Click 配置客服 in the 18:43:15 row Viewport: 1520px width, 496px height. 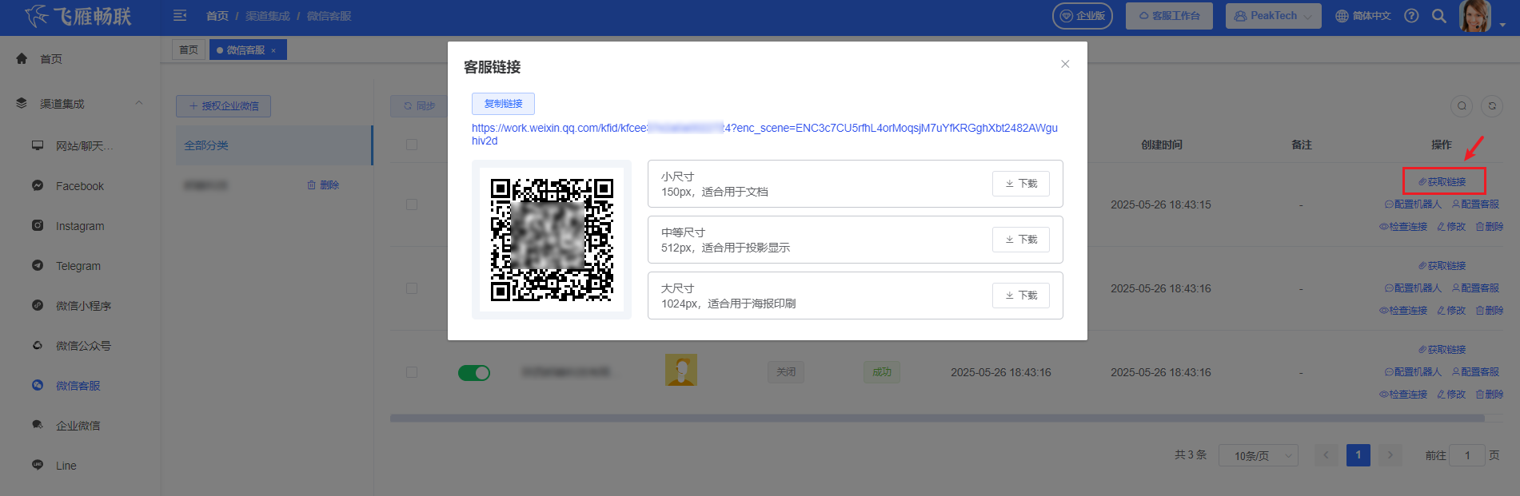[1475, 204]
